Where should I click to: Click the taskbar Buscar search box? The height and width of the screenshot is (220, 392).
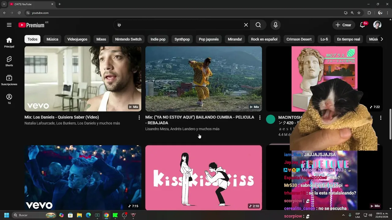[x=34, y=215]
